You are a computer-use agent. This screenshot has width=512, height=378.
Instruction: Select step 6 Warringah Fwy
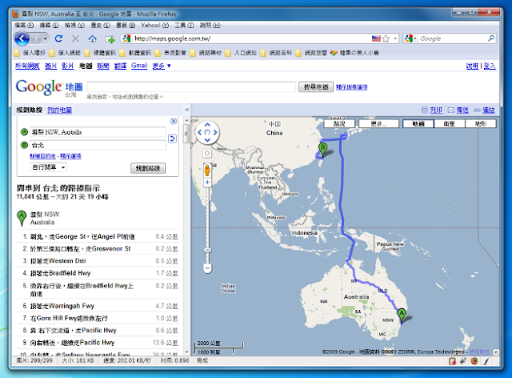(x=98, y=306)
